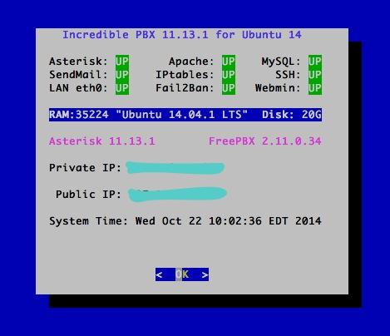Click the Webmin: service label
Viewport: 390px width, 336px height.
pos(278,88)
